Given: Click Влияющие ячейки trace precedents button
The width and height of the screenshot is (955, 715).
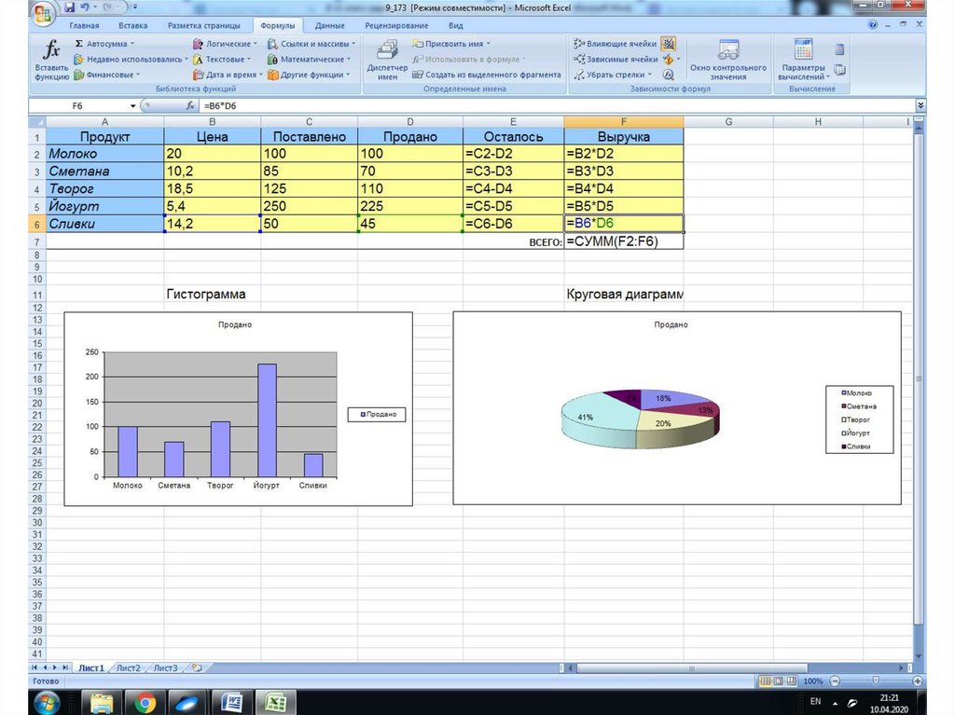Looking at the screenshot, I should [616, 44].
